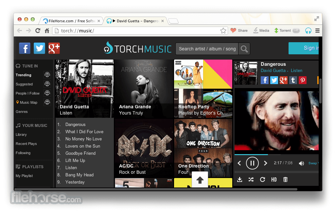
Task: Click the Torrent toolbar button
Action: click(282, 30)
